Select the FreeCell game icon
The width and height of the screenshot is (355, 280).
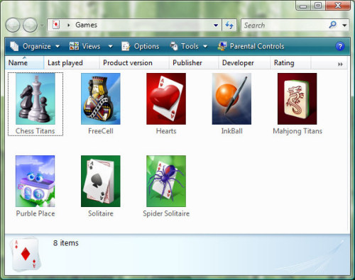click(x=101, y=99)
